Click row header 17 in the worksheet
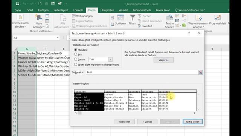The width and height of the screenshot is (241, 136). tap(14, 122)
